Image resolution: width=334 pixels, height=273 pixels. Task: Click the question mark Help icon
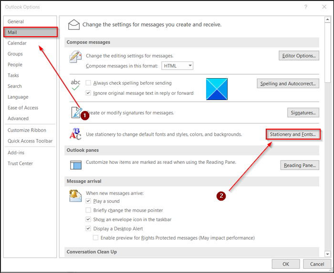pyautogui.click(x=306, y=7)
